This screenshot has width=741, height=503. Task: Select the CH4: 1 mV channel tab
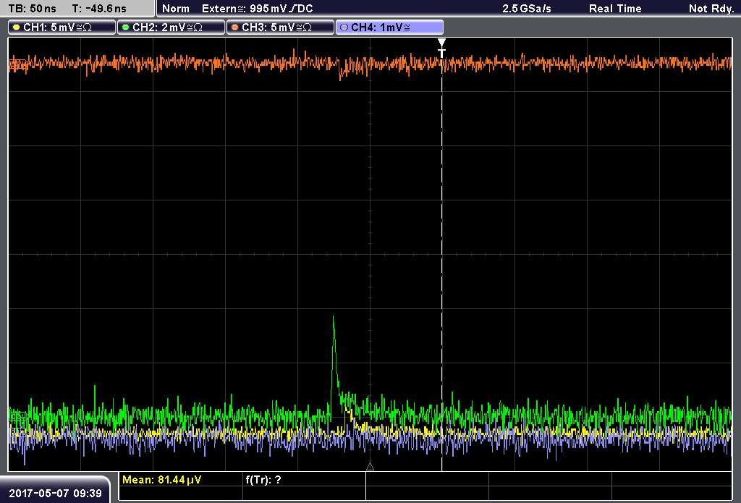click(x=389, y=28)
